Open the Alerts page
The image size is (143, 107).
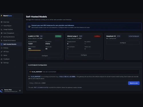point(11,55)
